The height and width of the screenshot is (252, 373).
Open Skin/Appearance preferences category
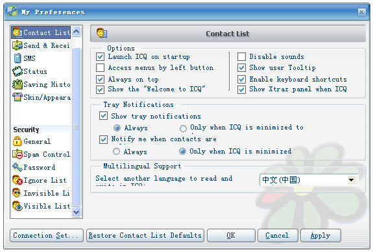click(x=41, y=97)
